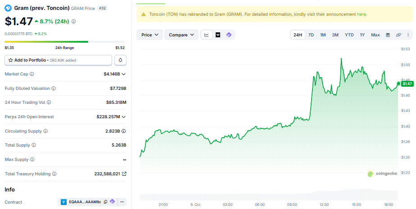
Task: Open the calendar date range picker
Action: (388, 35)
